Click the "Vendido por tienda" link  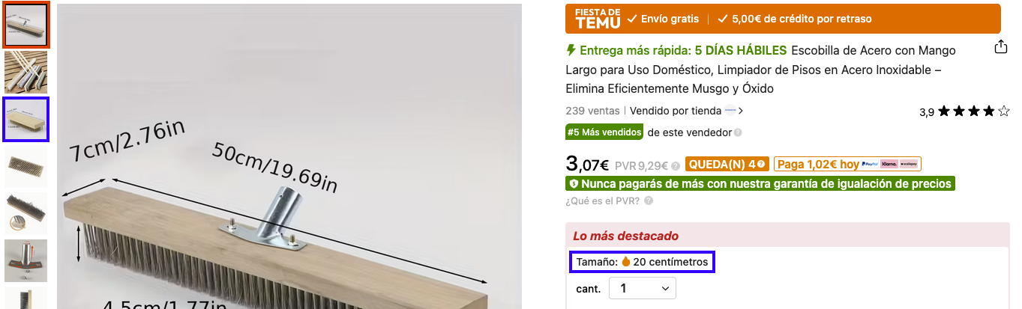coord(675,111)
